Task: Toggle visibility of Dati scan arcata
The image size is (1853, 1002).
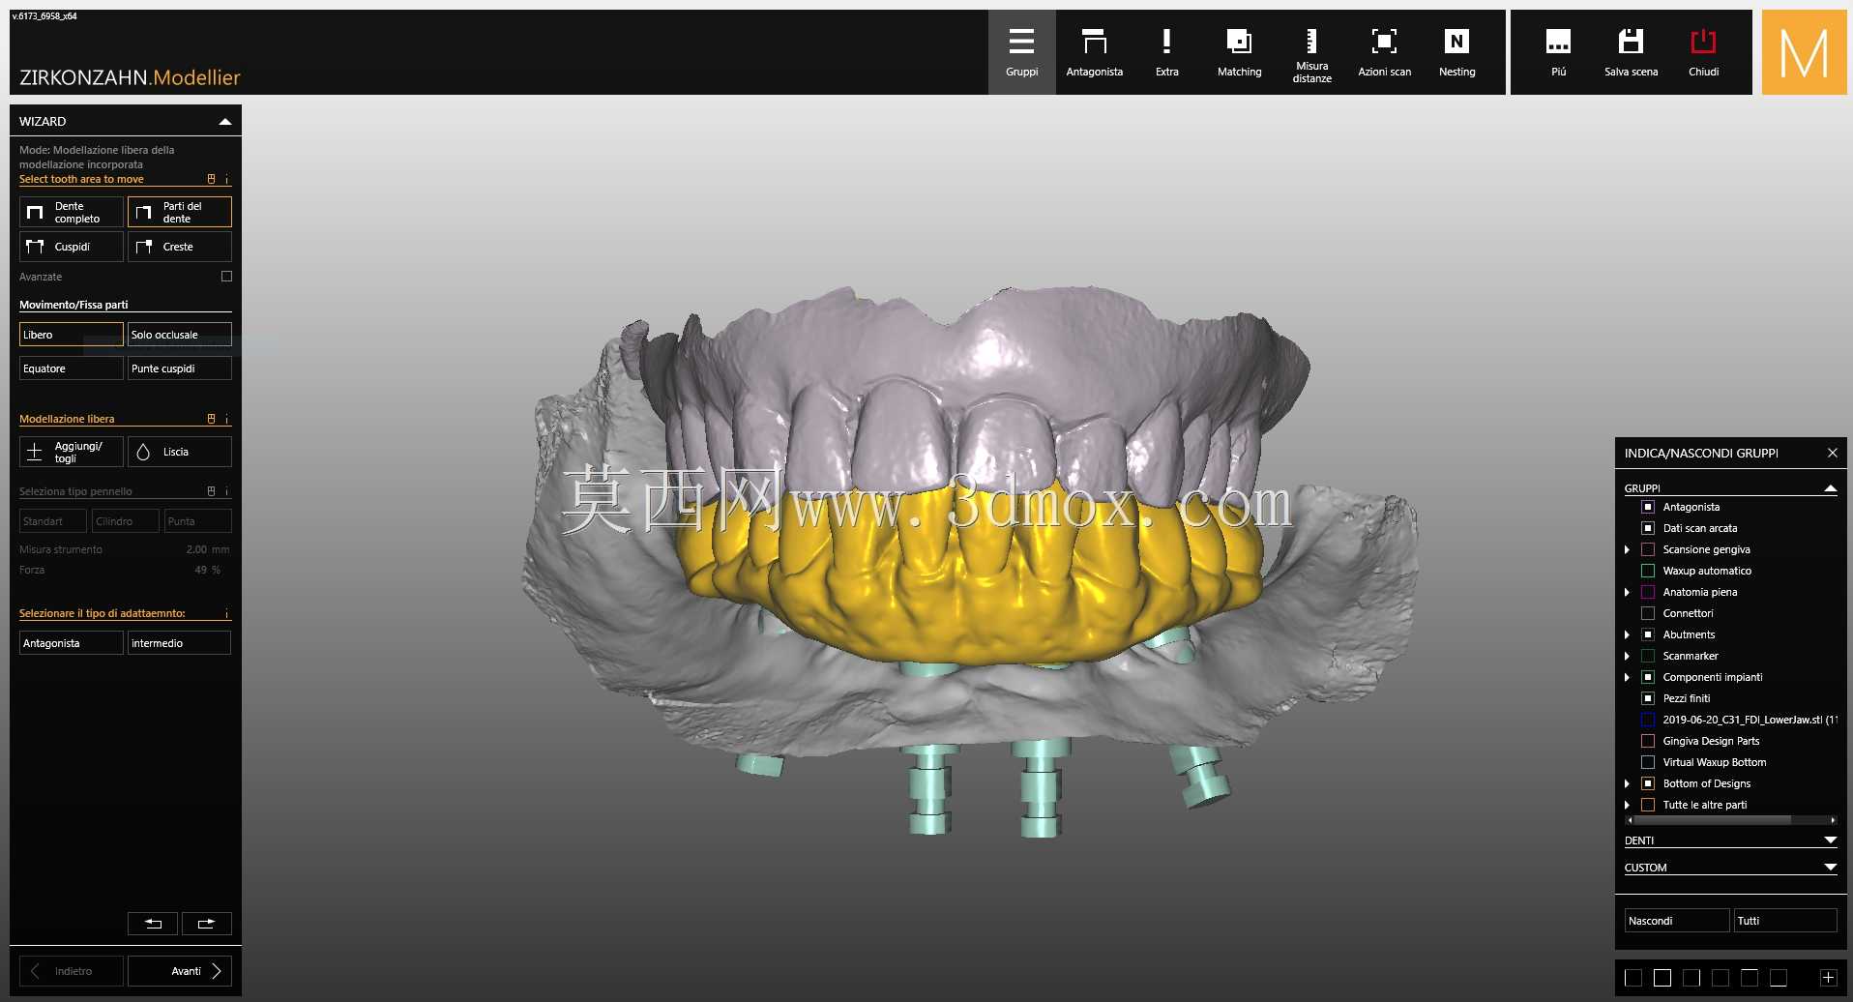Action: click(x=1648, y=528)
